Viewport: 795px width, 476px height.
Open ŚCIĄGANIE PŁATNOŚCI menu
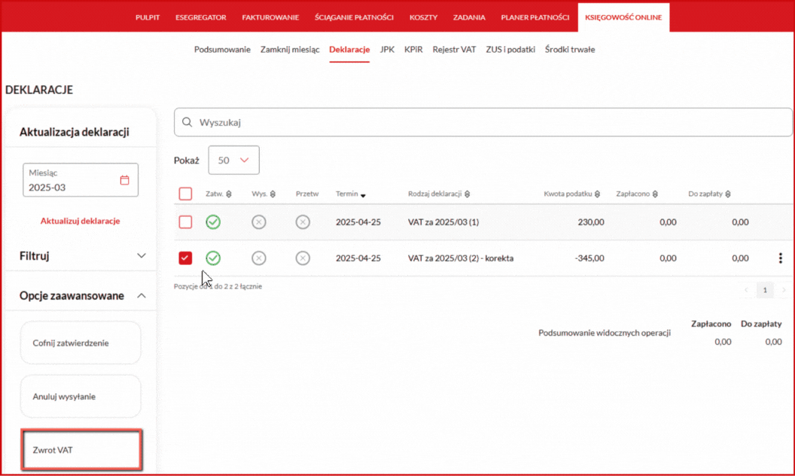coord(354,17)
